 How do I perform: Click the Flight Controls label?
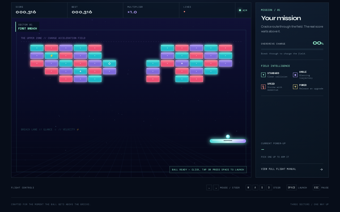23,188
